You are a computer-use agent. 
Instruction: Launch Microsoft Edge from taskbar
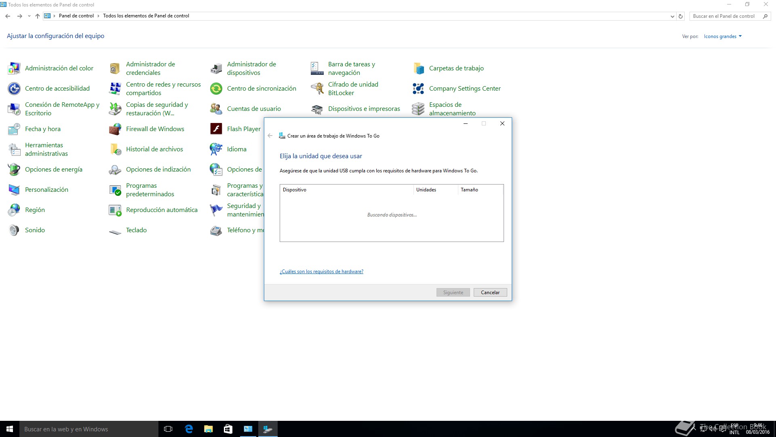point(188,429)
